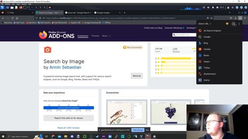
Task: Toggle reader view icon in address bar
Action: click(x=208, y=18)
